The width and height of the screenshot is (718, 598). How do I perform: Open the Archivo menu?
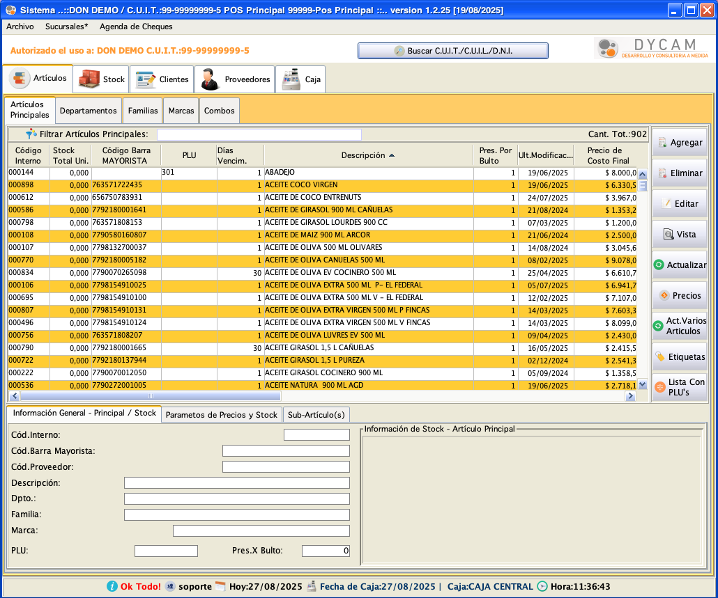tap(20, 26)
